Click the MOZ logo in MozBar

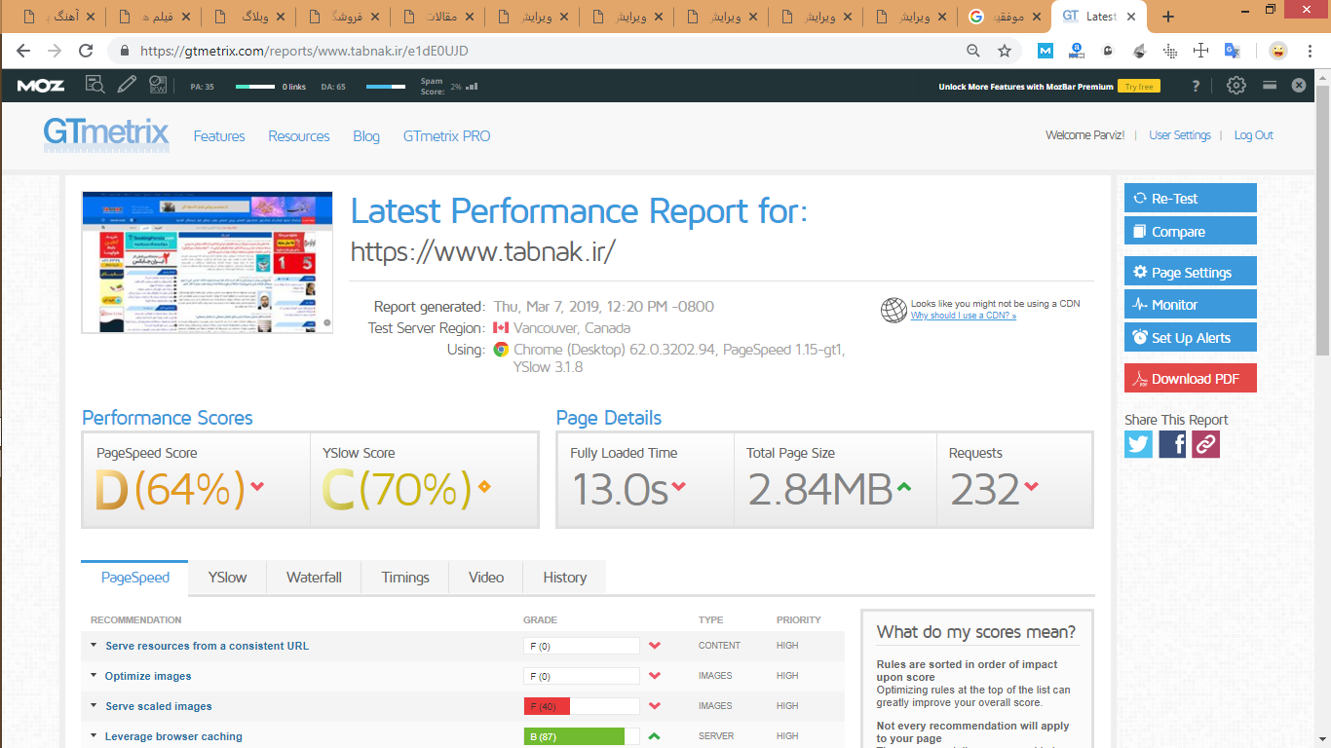[x=41, y=86]
